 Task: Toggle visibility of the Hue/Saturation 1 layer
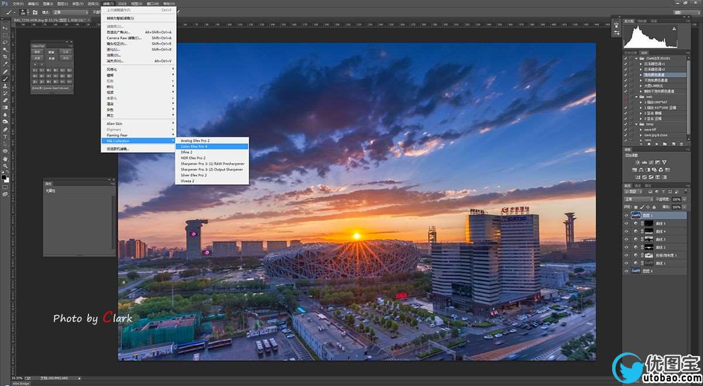point(626,256)
